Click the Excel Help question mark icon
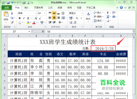The height and width of the screenshot is (99, 137). tap(121, 8)
